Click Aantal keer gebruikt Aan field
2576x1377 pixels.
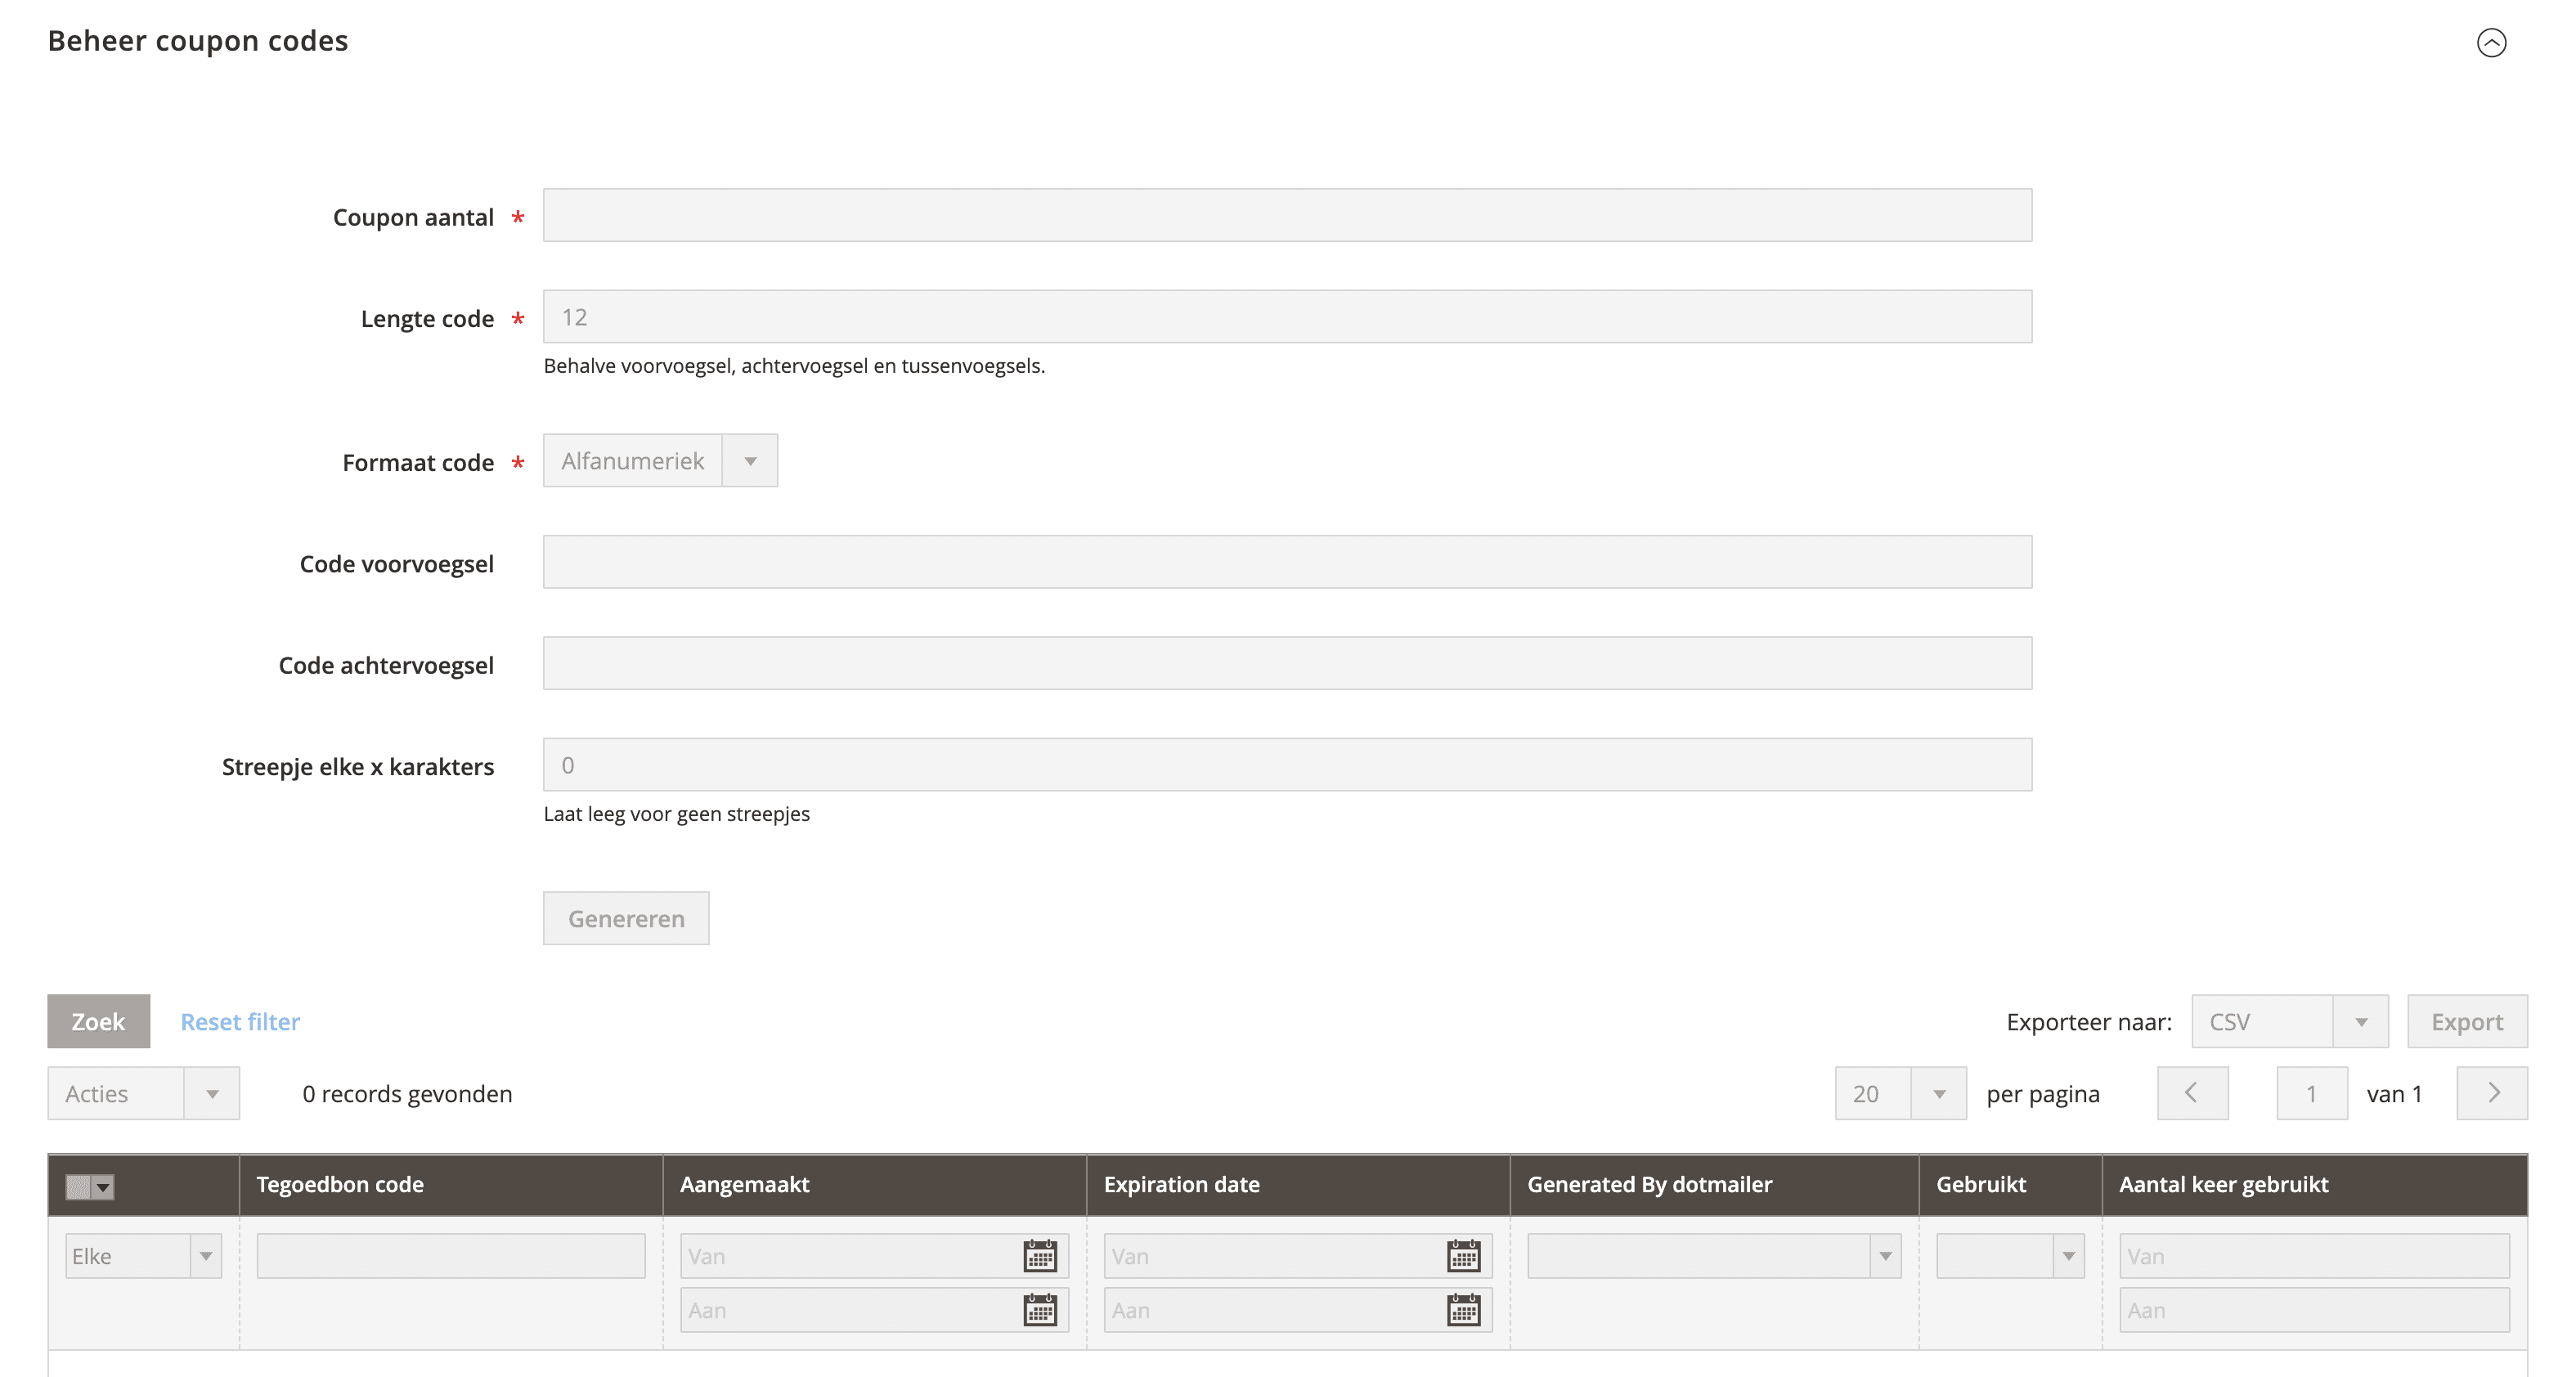(2314, 1310)
